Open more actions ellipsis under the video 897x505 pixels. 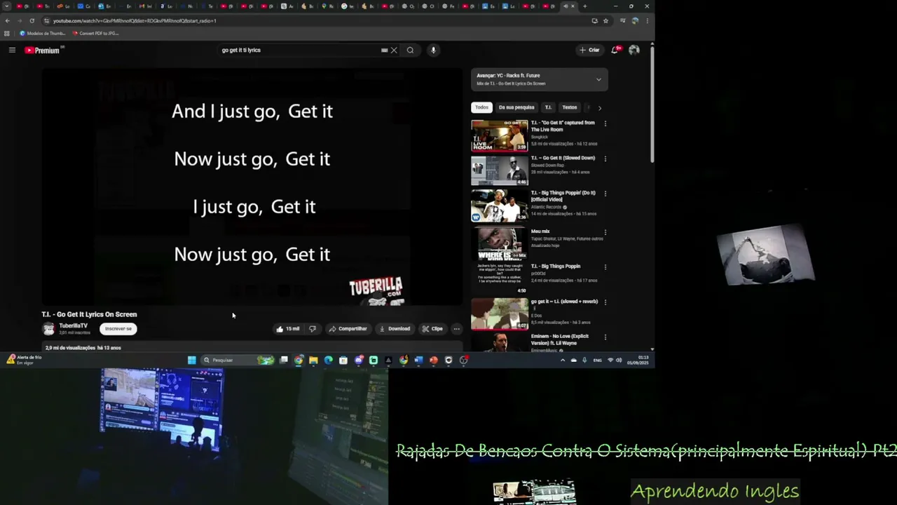coord(456,328)
